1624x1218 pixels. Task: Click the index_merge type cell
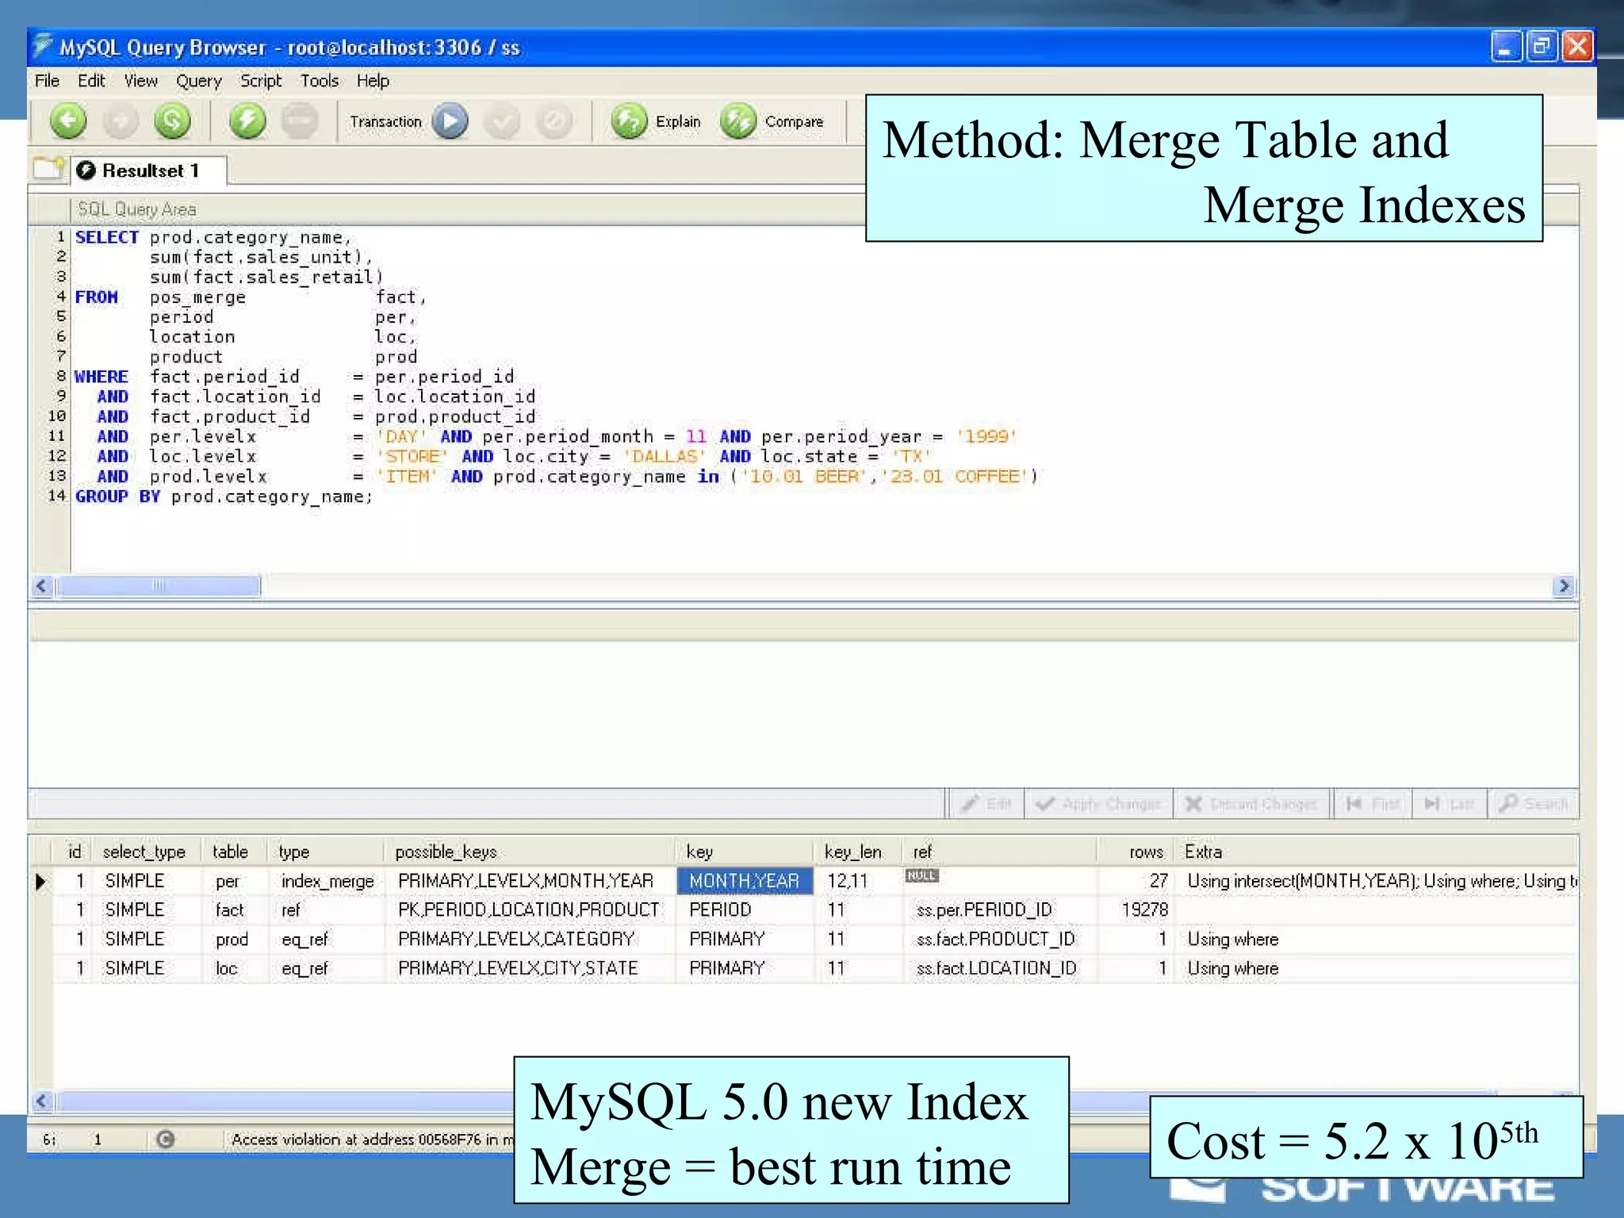tap(327, 881)
